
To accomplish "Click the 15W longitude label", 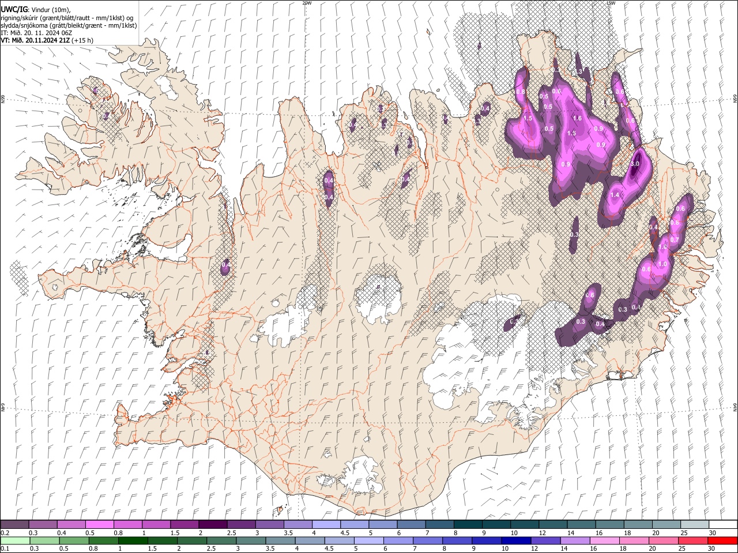I will (x=611, y=3).
